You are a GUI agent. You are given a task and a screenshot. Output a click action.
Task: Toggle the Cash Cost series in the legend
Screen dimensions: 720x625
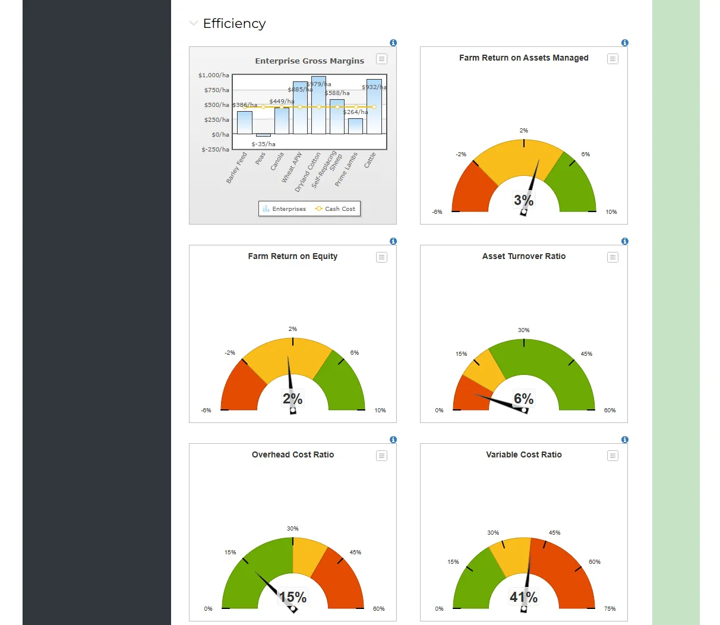point(335,209)
